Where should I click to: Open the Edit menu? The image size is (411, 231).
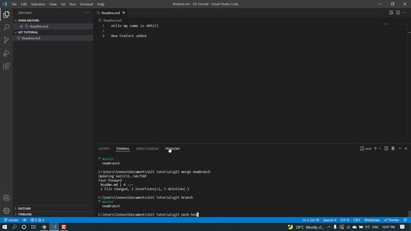24,4
